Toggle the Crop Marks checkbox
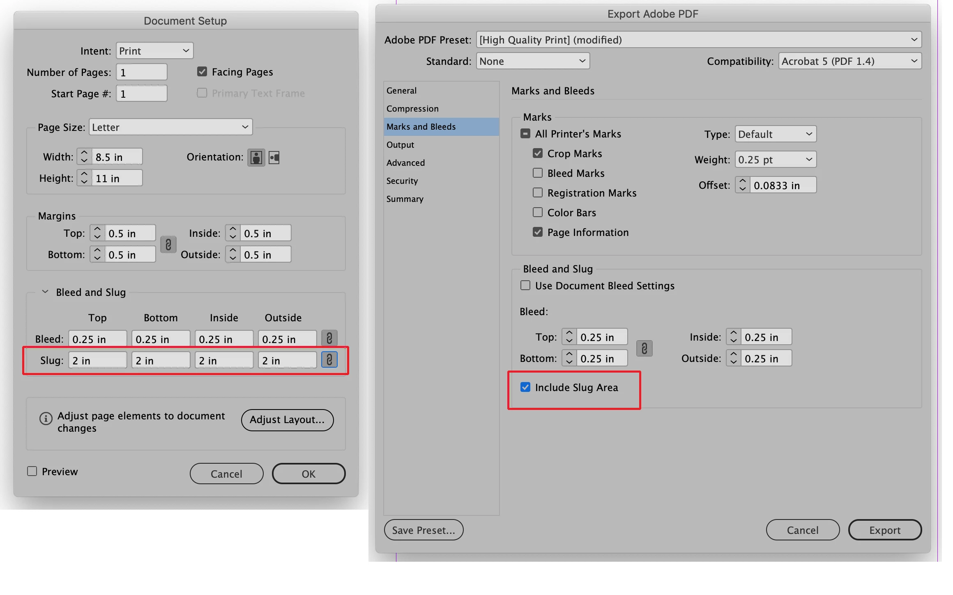 [x=537, y=153]
